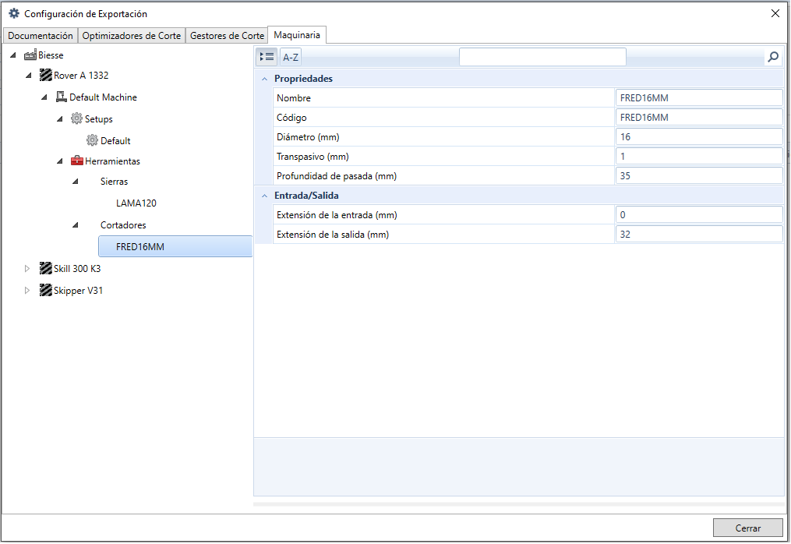Click the Herramientas toolbox icon

point(76,161)
